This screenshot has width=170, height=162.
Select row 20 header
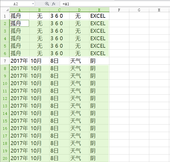coord(5,158)
